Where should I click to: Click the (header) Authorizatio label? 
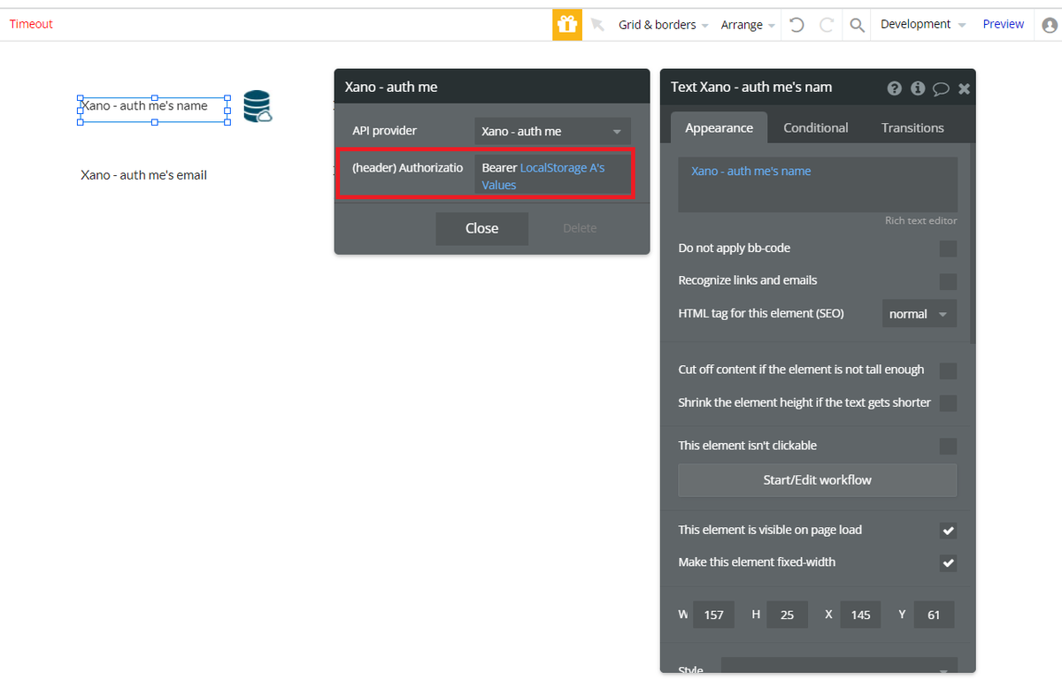[x=407, y=167]
